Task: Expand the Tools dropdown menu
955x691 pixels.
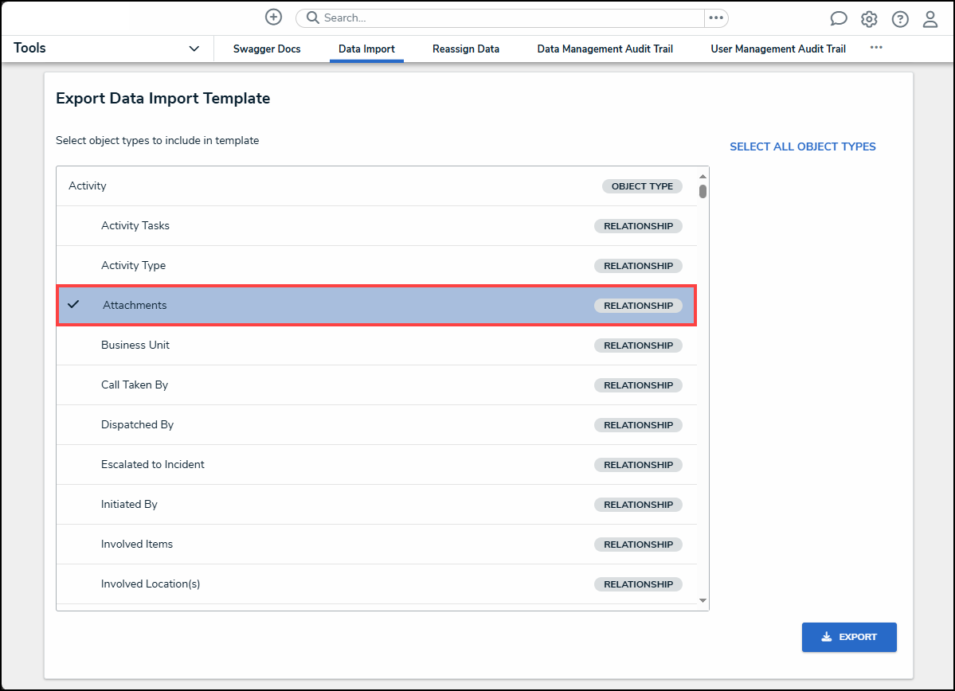Action: (x=194, y=49)
